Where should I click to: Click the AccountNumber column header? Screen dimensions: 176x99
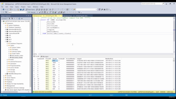[71, 59]
